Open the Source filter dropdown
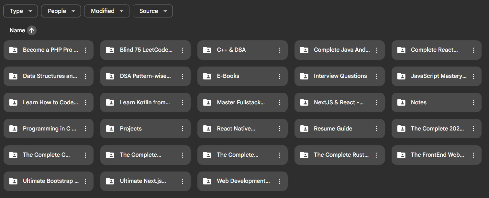Image resolution: width=489 pixels, height=198 pixels. (152, 11)
